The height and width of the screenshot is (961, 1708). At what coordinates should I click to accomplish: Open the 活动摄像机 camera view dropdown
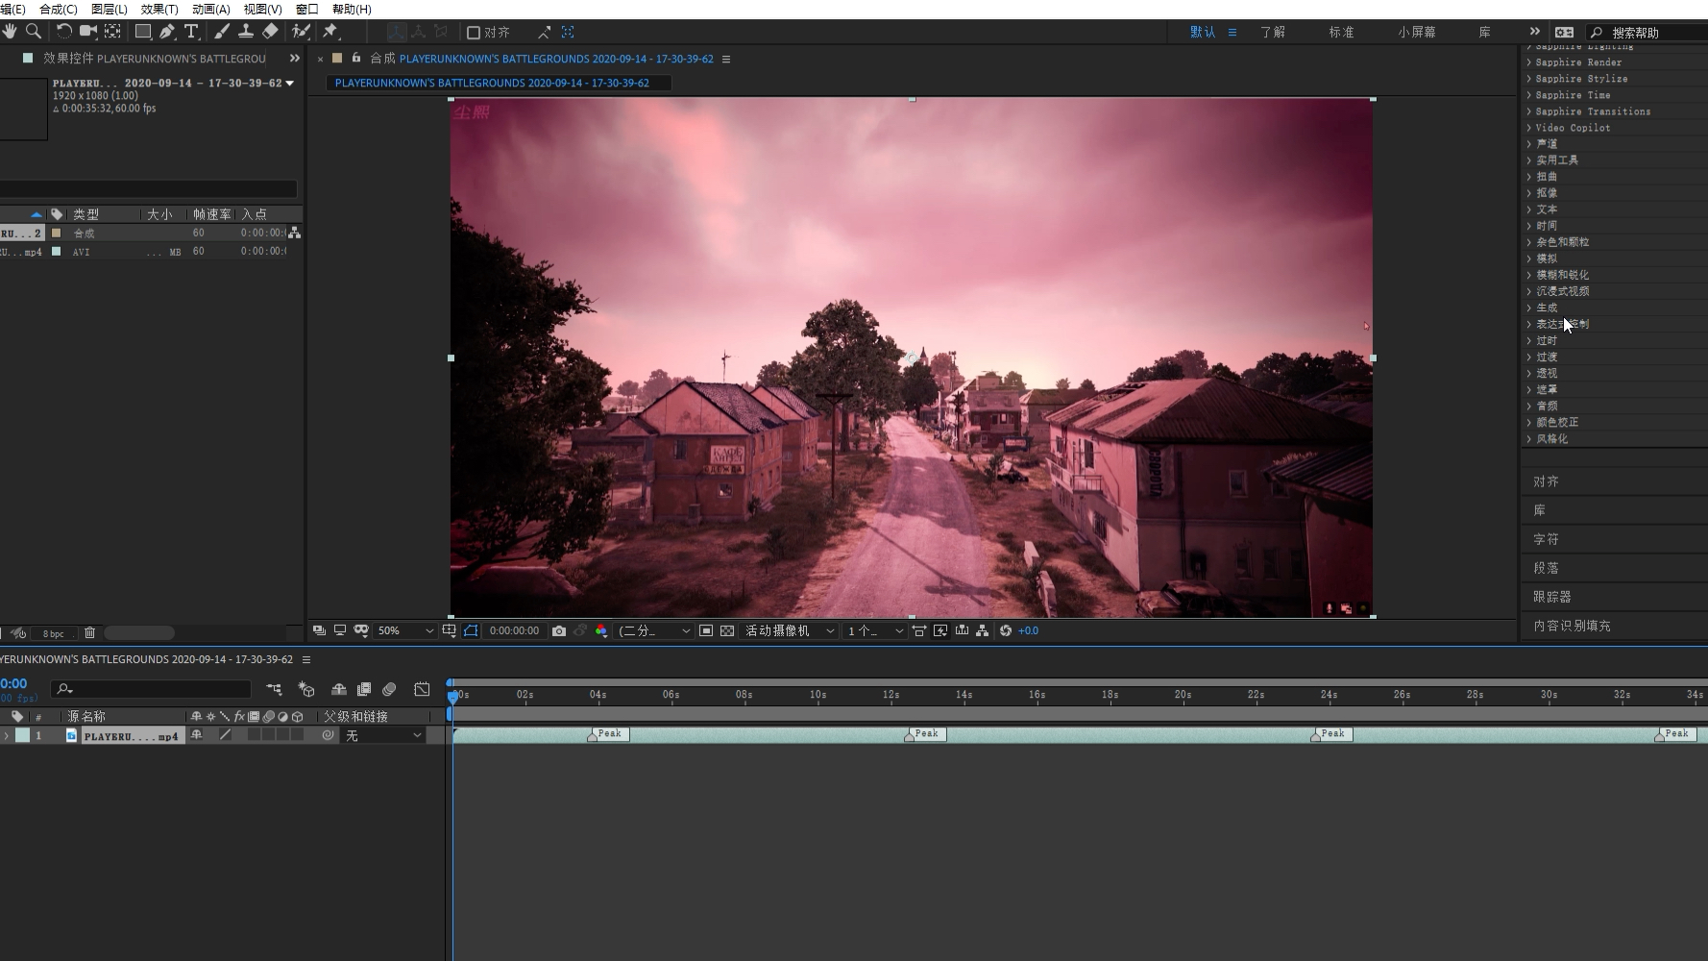tap(790, 630)
